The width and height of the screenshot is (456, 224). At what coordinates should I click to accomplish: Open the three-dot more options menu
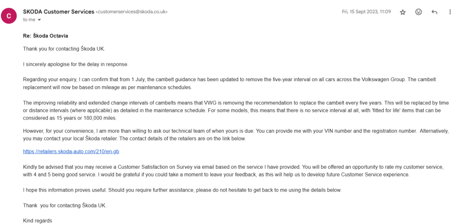tap(450, 12)
